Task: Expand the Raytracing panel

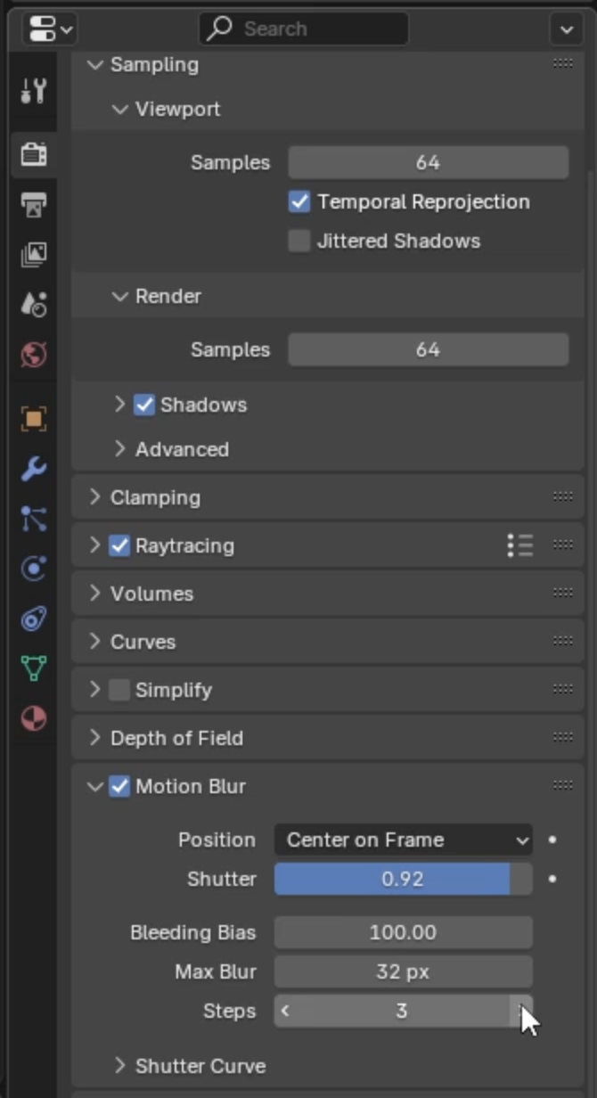Action: pyautogui.click(x=94, y=545)
